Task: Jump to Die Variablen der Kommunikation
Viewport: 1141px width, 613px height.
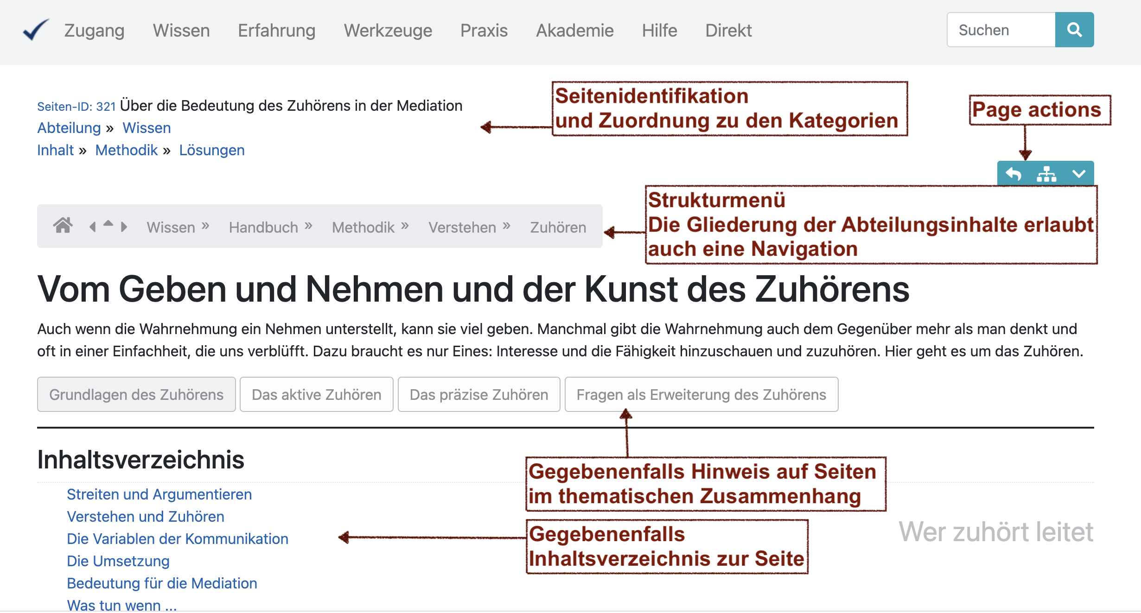Action: [178, 539]
